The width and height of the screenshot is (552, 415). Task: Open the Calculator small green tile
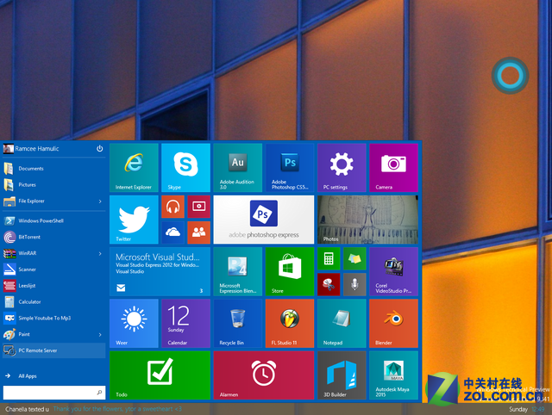pyautogui.click(x=329, y=258)
